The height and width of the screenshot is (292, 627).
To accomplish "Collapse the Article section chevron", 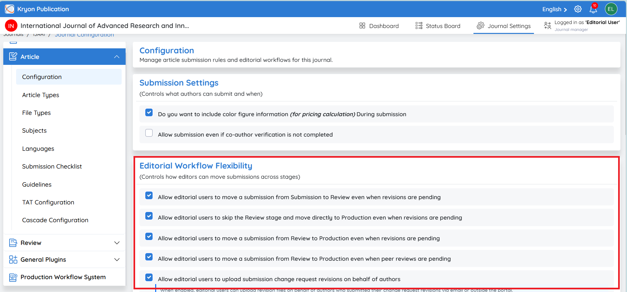I will coord(117,57).
